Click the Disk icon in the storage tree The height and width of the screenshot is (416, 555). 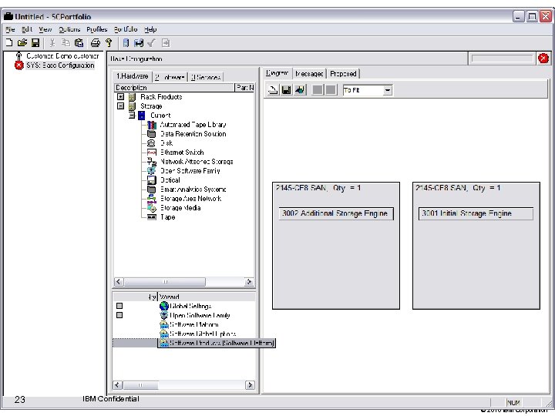(151, 143)
